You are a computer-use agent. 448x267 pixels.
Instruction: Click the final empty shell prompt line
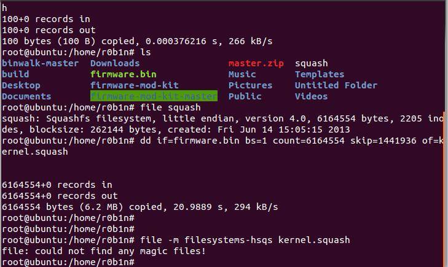coord(68,262)
